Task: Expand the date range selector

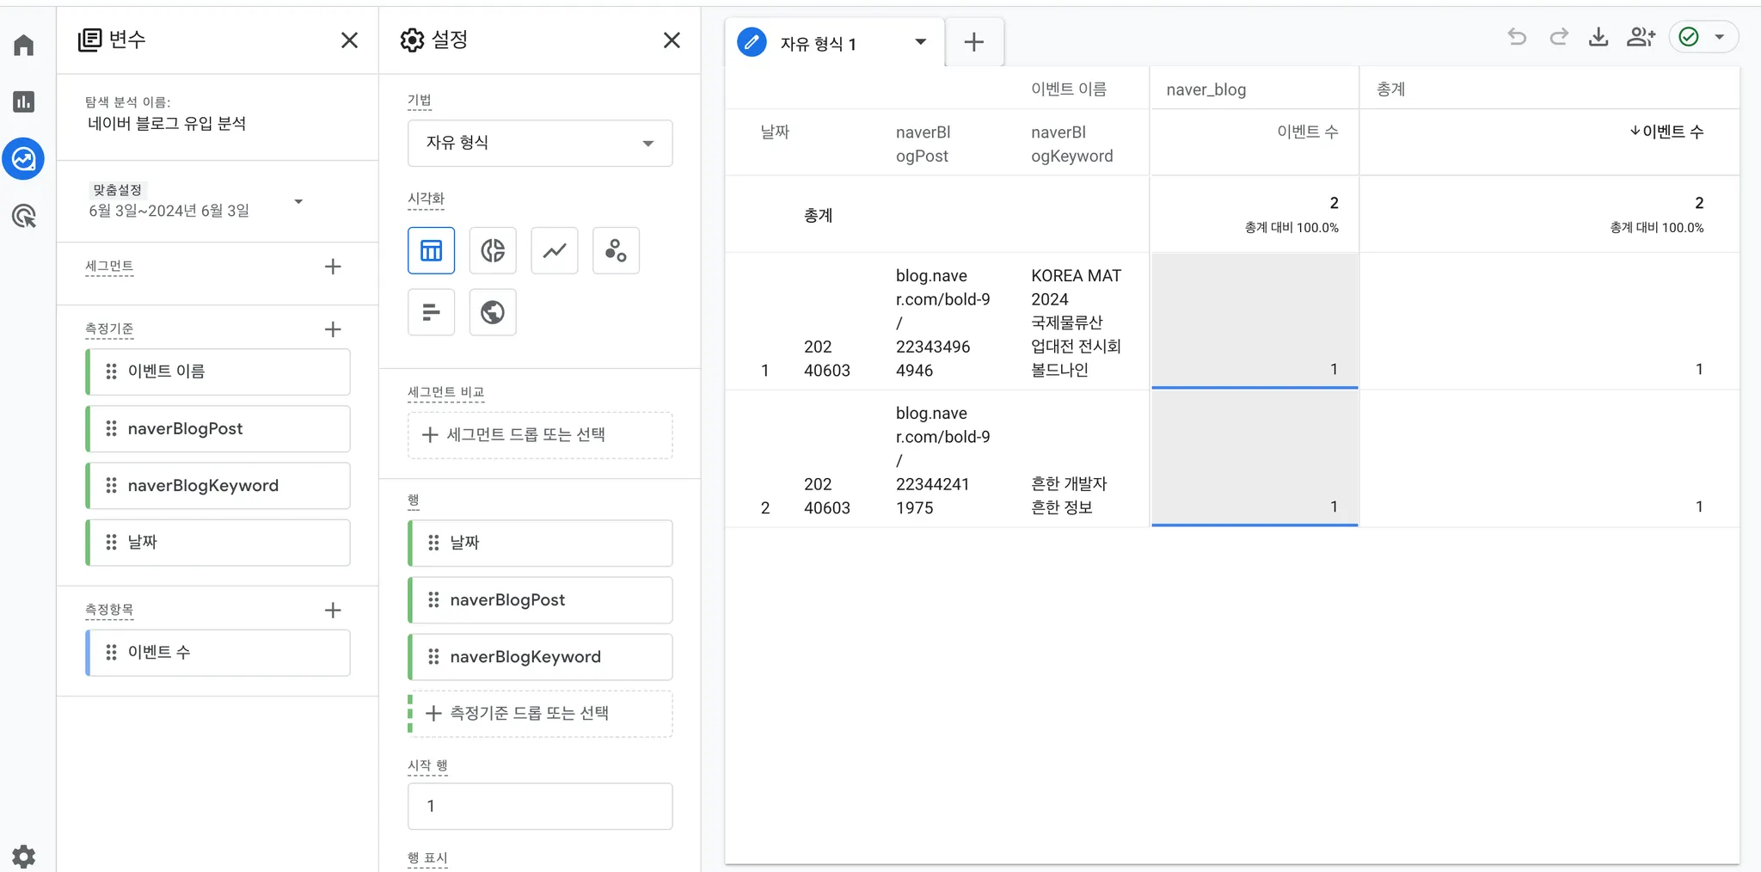Action: 298,202
